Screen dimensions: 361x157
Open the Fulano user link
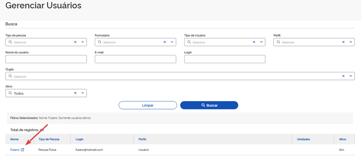[x=15, y=150]
